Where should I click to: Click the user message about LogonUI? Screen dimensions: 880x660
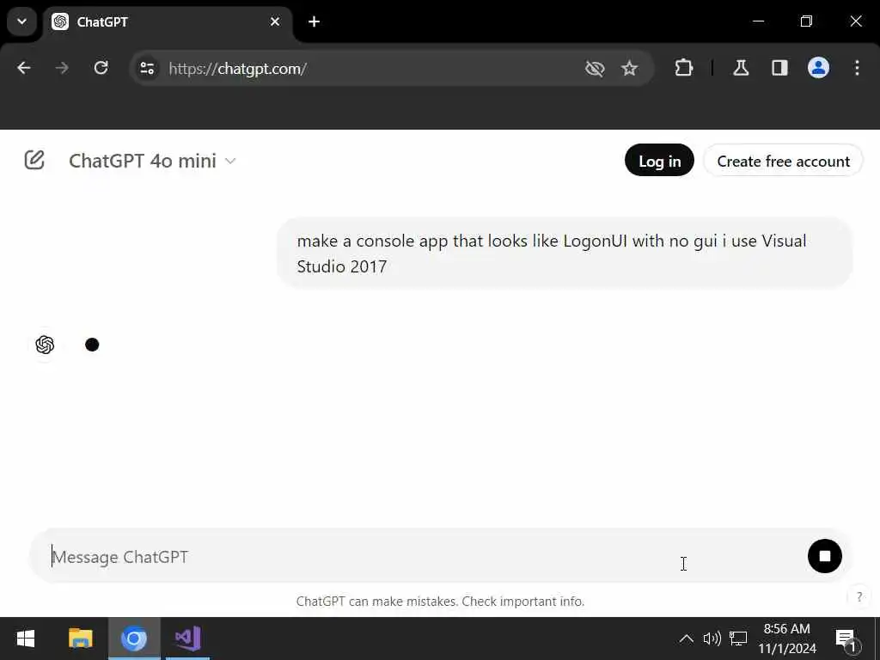pyautogui.click(x=565, y=254)
